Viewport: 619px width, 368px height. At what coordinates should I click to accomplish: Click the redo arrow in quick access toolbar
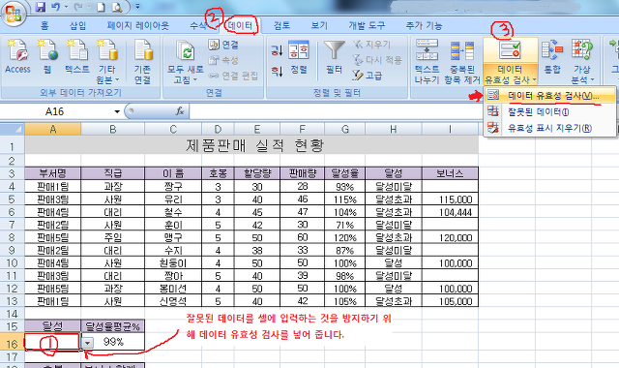tap(78, 7)
